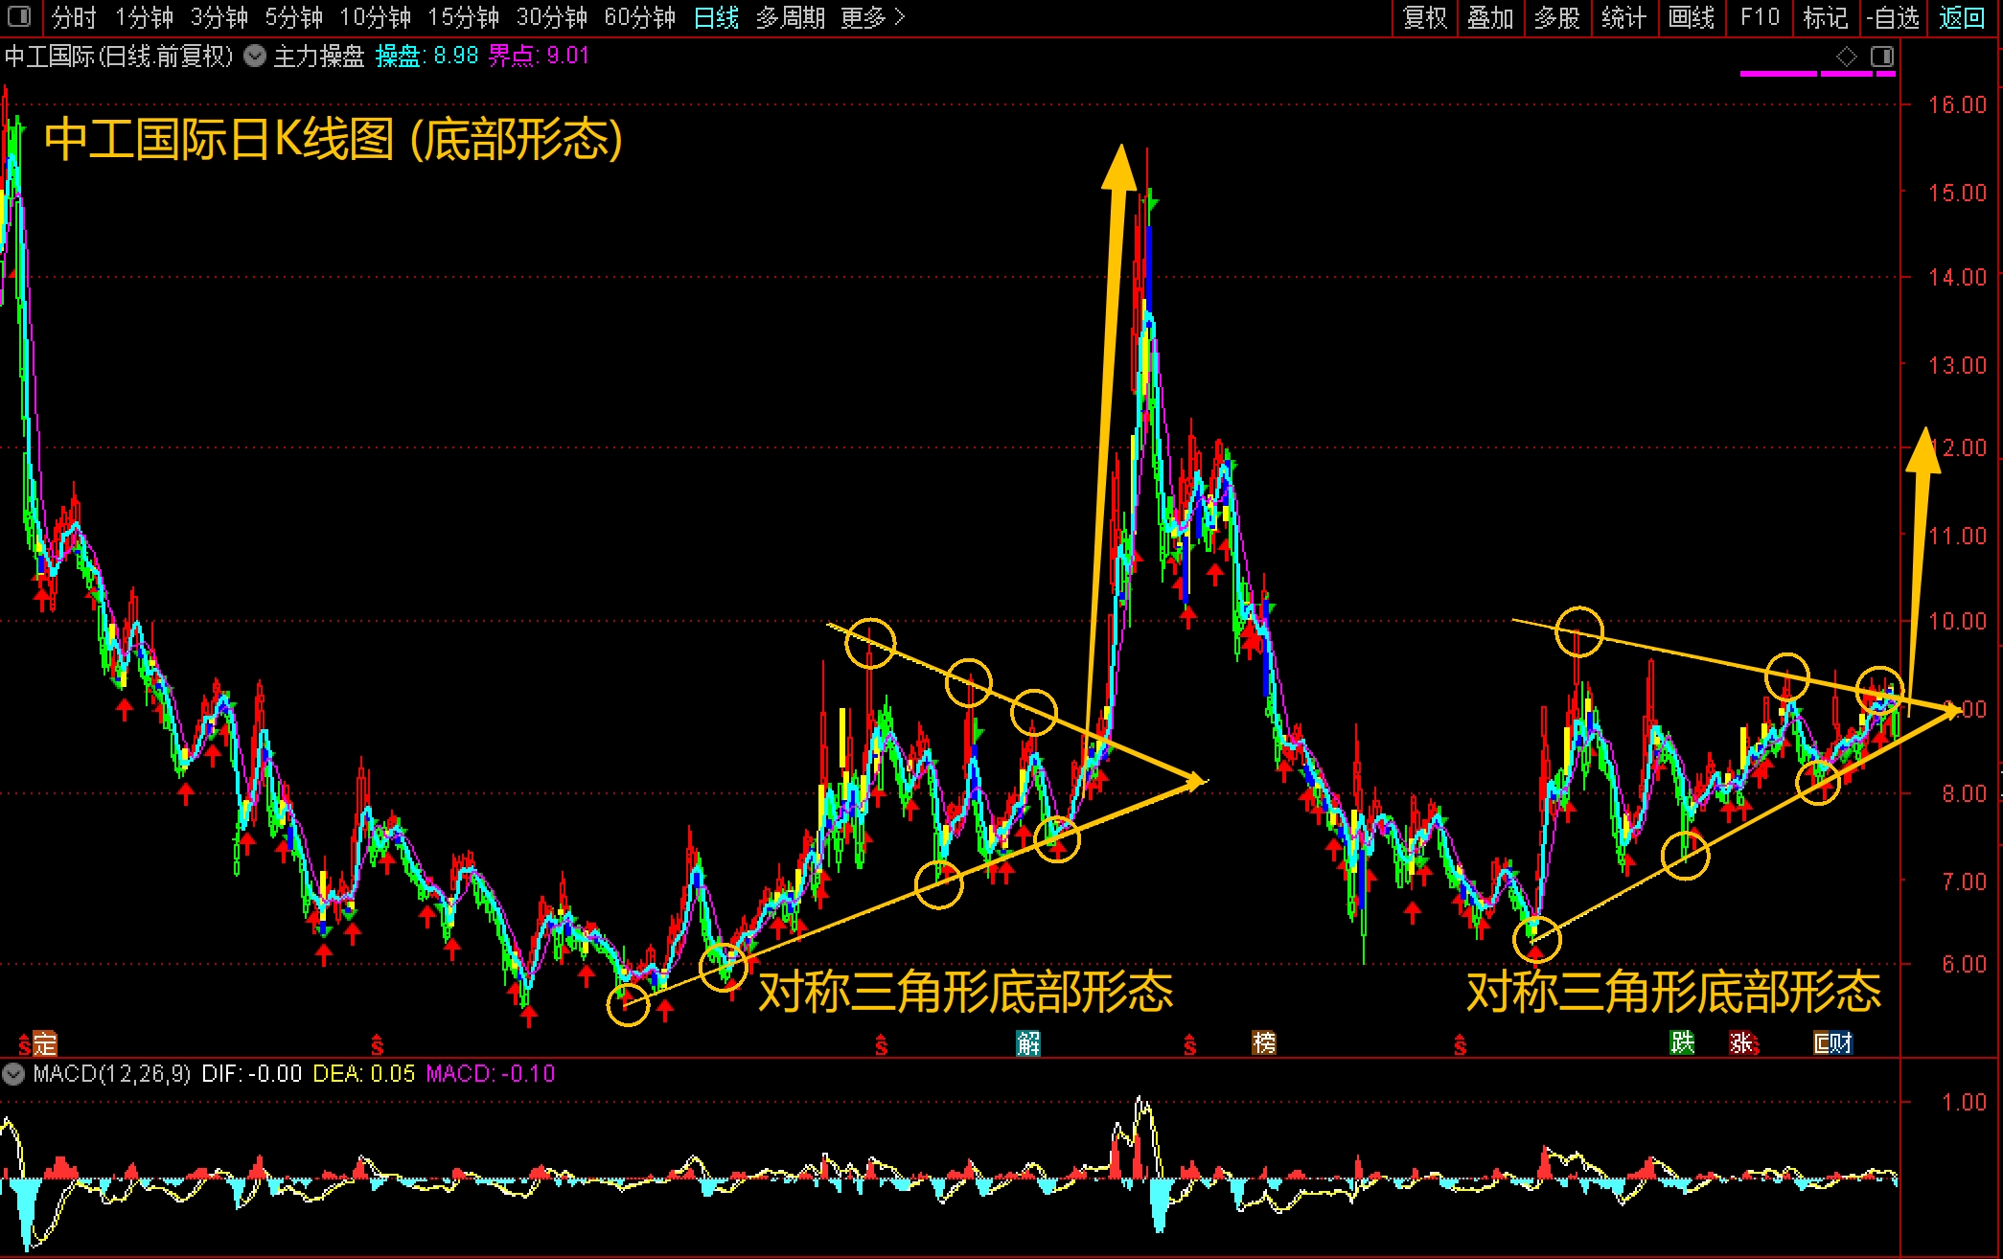
Task: Open the 主力操盘 indicator dropdown arrow
Action: click(255, 56)
